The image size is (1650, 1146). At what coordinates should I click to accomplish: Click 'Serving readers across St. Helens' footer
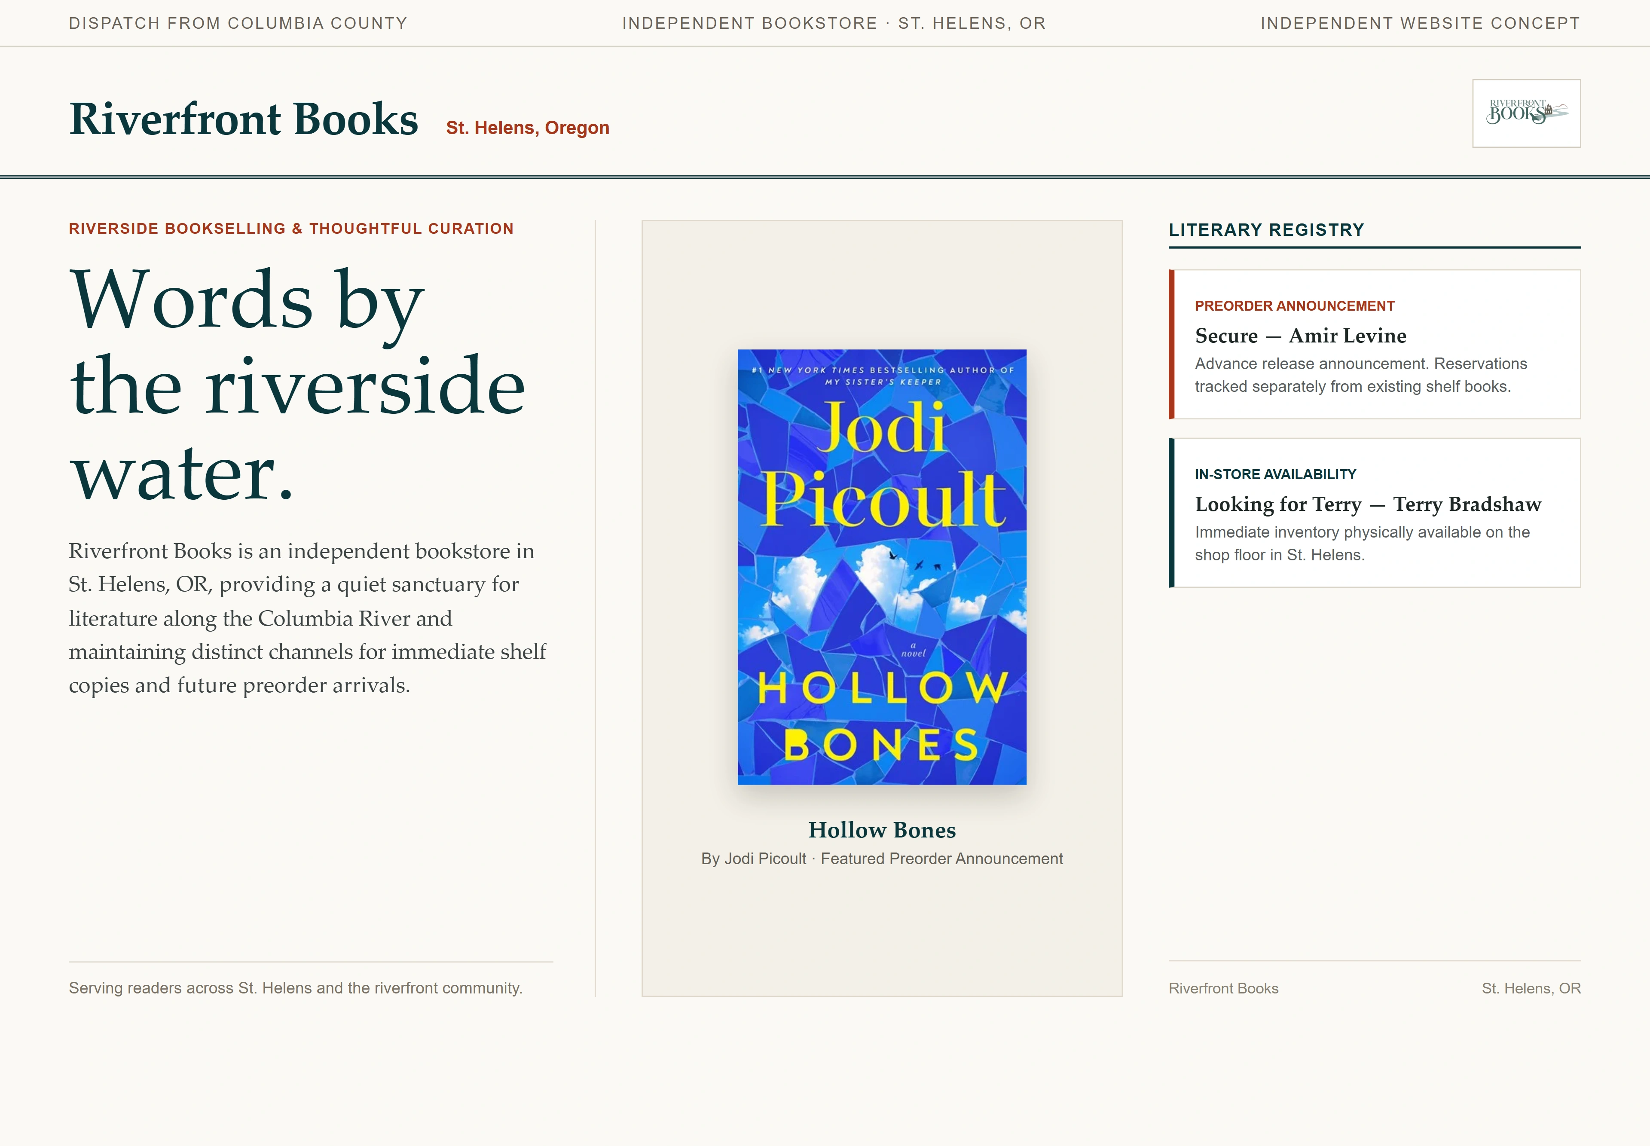(295, 988)
